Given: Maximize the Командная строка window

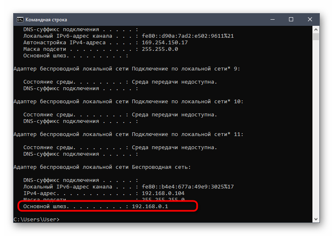Looking at the screenshot, I should click(291, 19).
